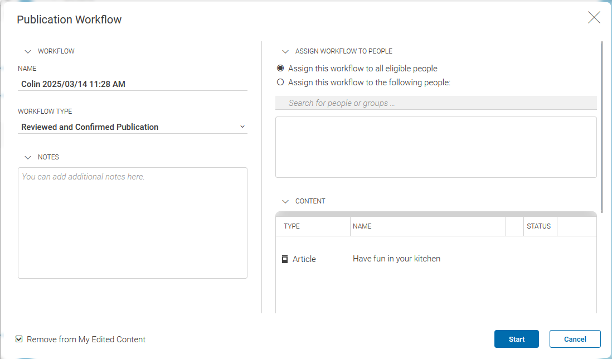612x359 pixels.
Task: Click the TYPE column header
Action: pos(292,226)
